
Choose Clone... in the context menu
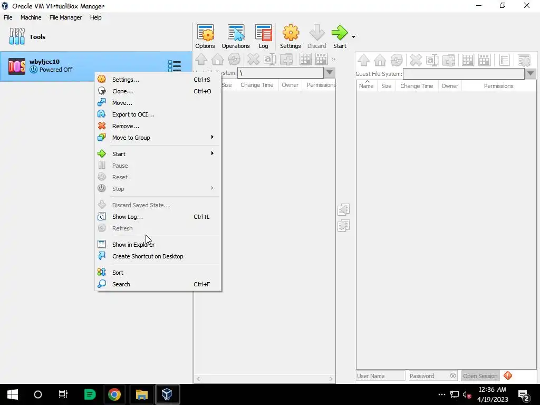[x=158, y=91]
